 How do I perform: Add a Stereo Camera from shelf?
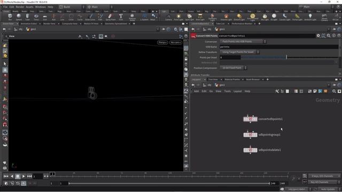coord(324,17)
